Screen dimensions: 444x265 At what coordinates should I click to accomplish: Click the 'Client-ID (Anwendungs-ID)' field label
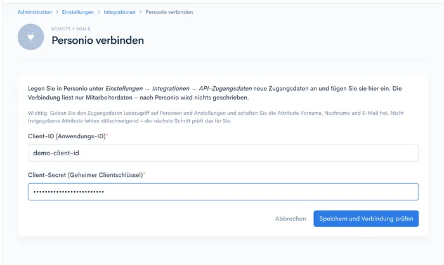(x=67, y=136)
